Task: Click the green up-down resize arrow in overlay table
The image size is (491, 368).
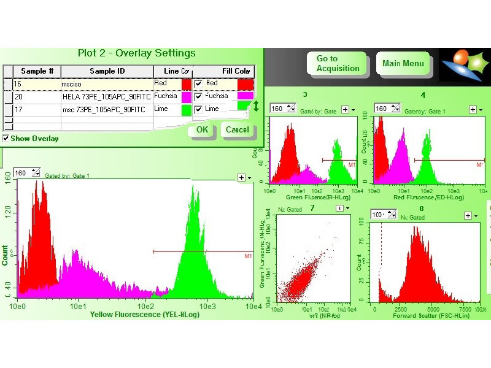Action: pos(256,107)
